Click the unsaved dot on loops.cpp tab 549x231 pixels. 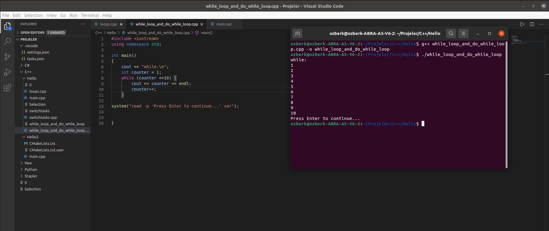121,24
